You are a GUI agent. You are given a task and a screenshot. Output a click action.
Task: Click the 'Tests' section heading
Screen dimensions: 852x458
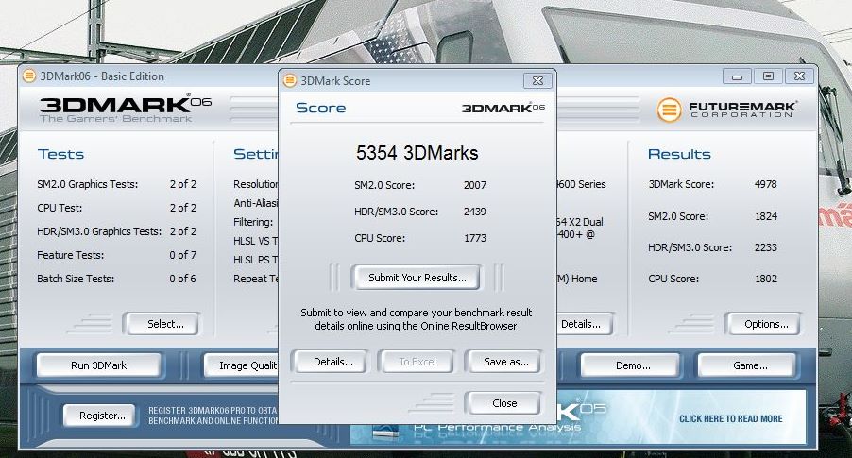pos(60,154)
